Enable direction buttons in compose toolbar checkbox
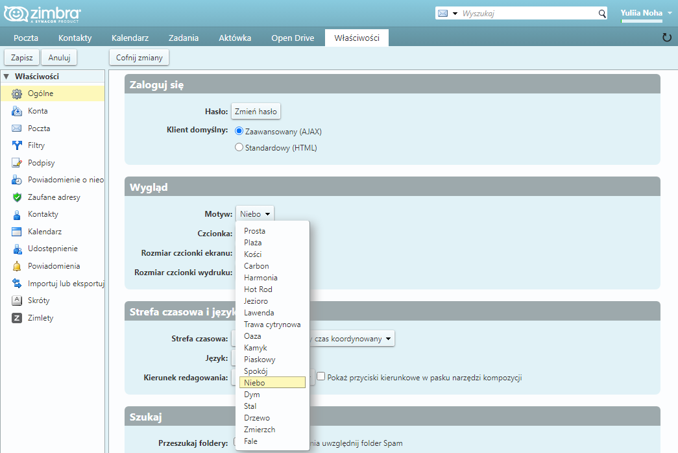The image size is (678, 453). [x=321, y=376]
